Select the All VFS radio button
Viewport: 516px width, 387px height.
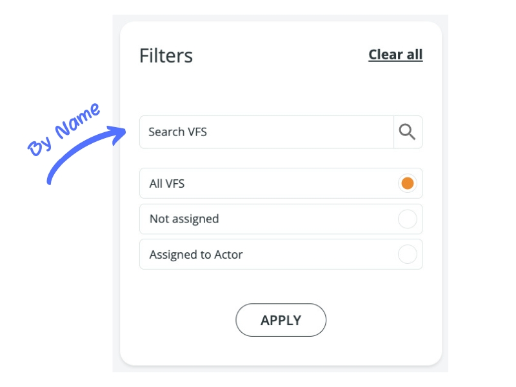[407, 183]
